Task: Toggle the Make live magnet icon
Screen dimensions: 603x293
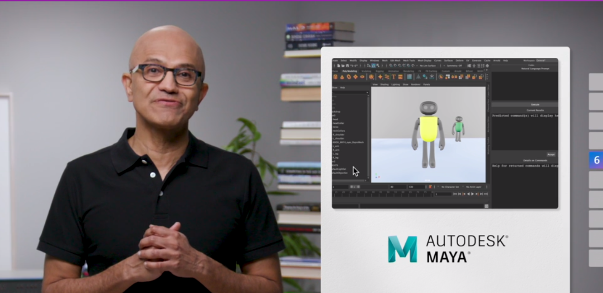Action: coord(413,66)
